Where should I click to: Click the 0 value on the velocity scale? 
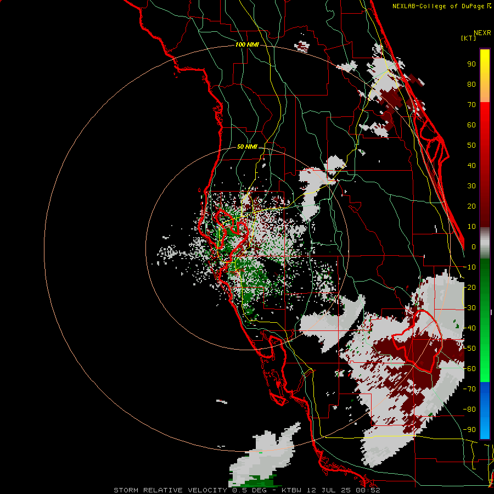coord(474,246)
